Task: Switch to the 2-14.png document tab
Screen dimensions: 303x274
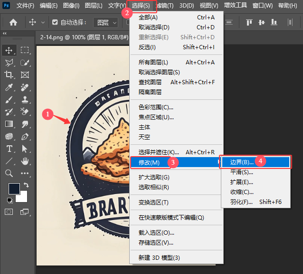Action: tap(84, 37)
